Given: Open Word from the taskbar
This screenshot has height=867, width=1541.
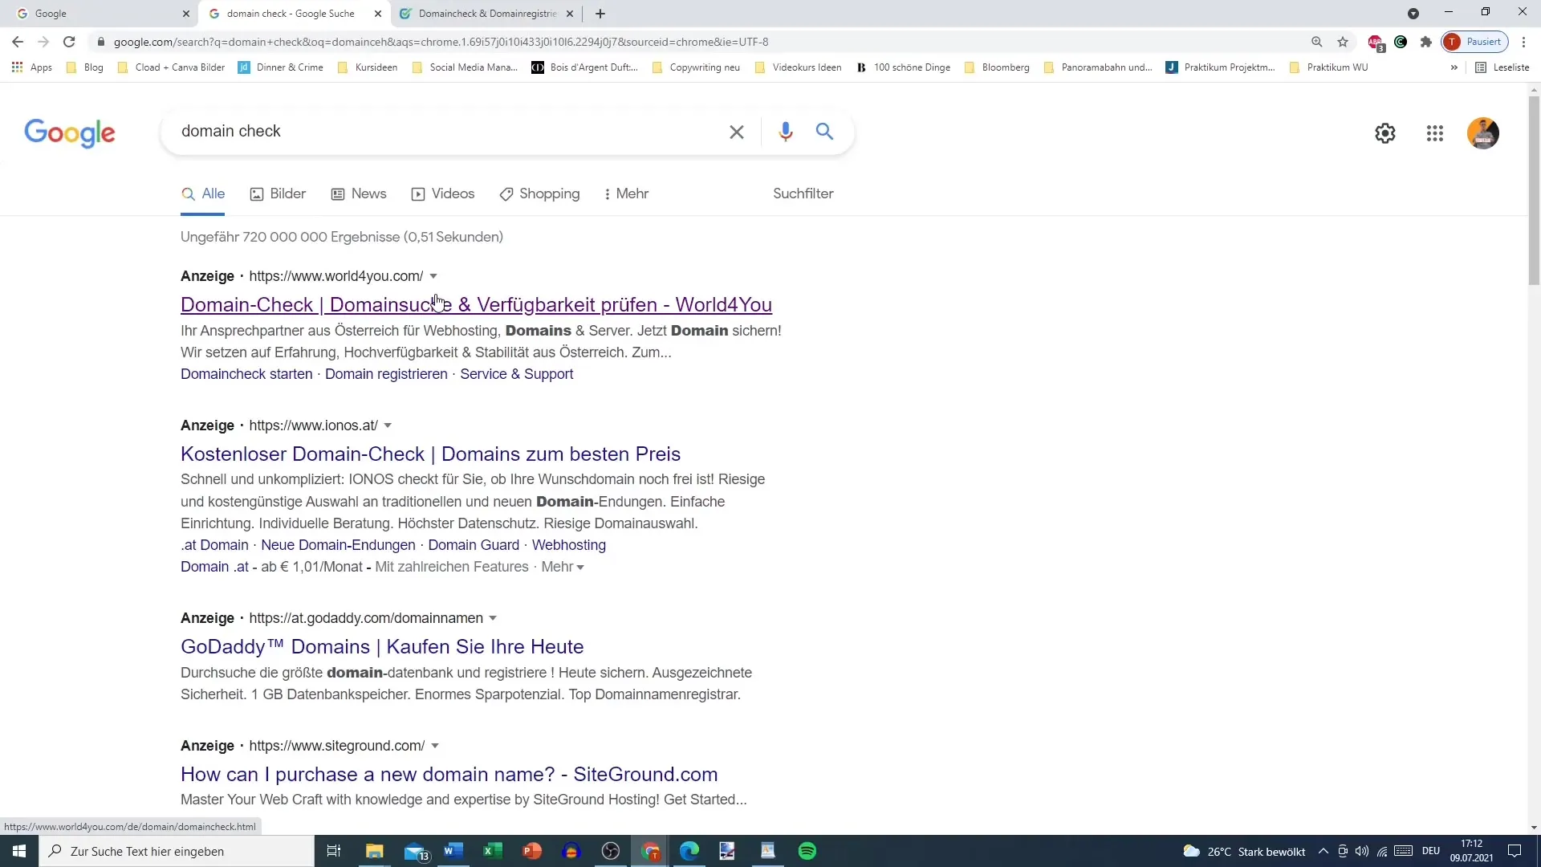Looking at the screenshot, I should [x=453, y=851].
